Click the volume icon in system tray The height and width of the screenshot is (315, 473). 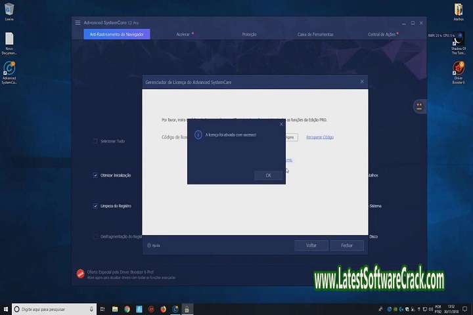(431, 309)
